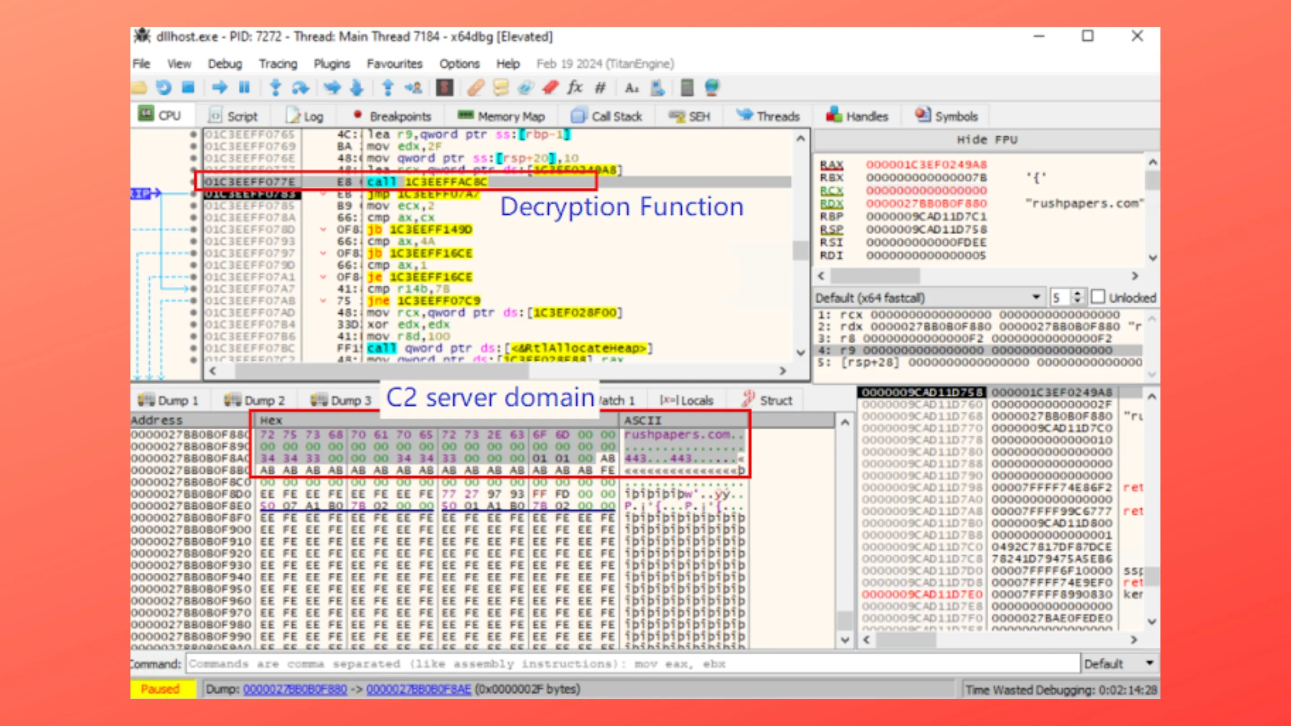This screenshot has width=1291, height=726.
Task: Click the Intermodular calls icon
Action: 657,88
